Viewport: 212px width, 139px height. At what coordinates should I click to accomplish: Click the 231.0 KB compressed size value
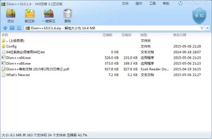coord(130,58)
